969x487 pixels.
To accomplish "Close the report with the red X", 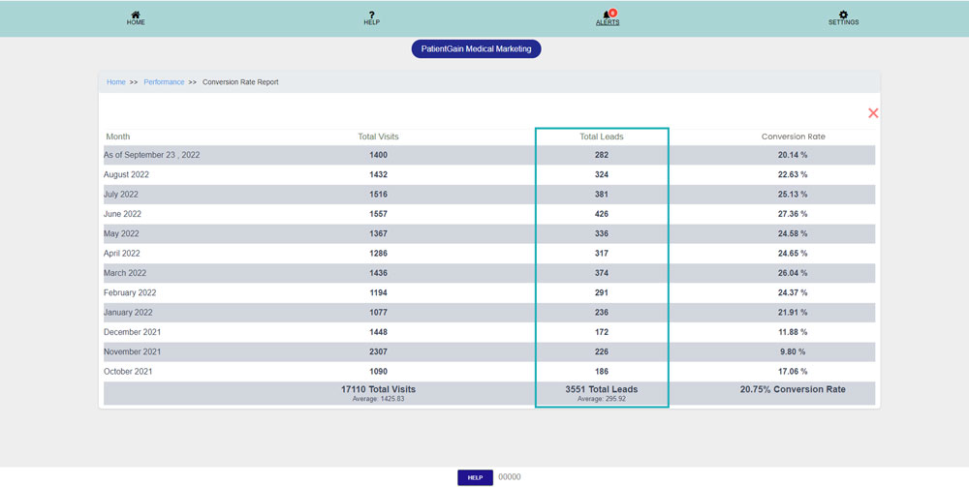I will coord(873,113).
